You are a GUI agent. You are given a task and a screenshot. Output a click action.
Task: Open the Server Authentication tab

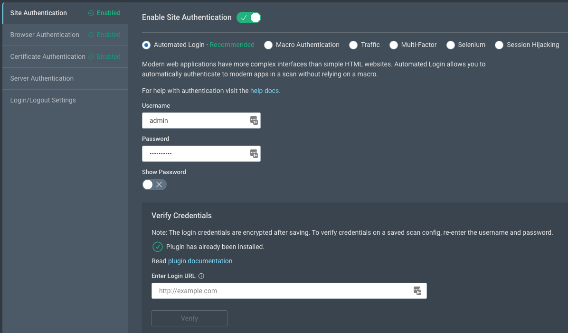[x=42, y=78]
